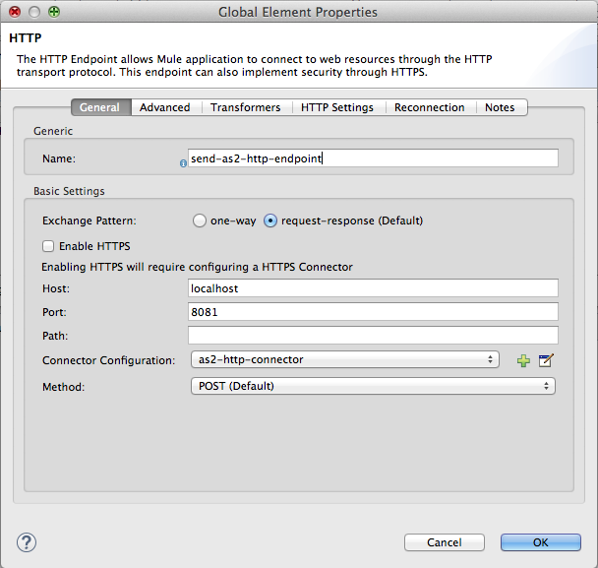Enable the HTTPS checkbox
Image resolution: width=598 pixels, height=568 pixels.
coord(48,246)
